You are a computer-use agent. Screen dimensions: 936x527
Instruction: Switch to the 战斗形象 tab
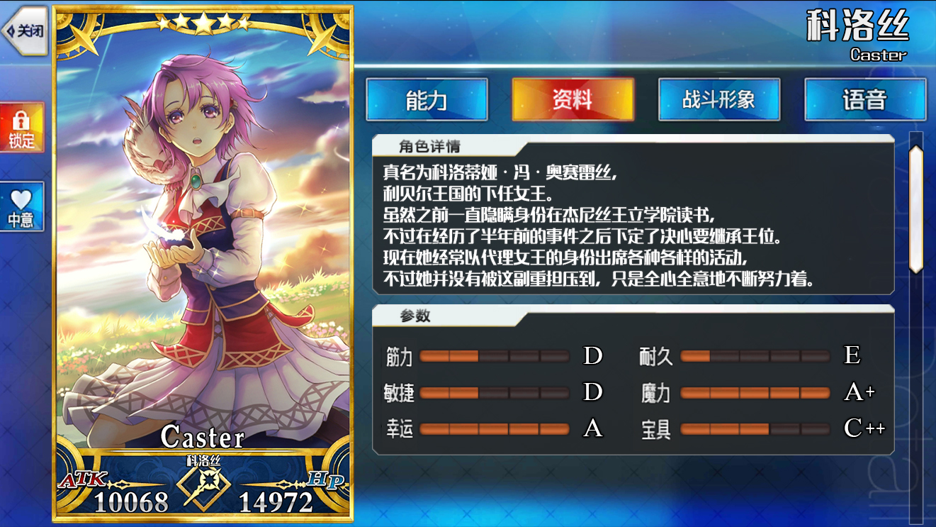[x=719, y=99]
